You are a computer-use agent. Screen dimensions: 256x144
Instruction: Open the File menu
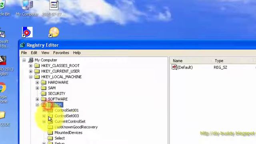pyautogui.click(x=24, y=53)
